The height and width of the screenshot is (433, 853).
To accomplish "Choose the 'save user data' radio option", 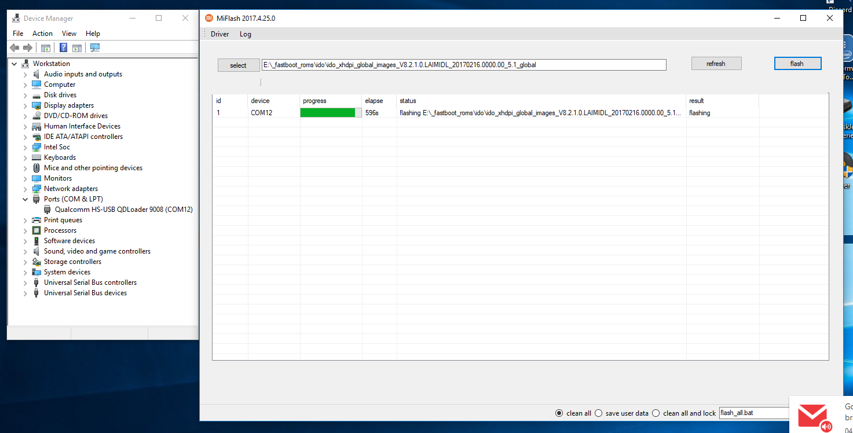I will 599,413.
